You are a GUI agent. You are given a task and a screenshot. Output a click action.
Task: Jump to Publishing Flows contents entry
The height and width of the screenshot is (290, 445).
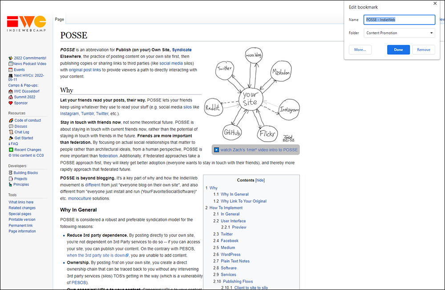(238, 282)
